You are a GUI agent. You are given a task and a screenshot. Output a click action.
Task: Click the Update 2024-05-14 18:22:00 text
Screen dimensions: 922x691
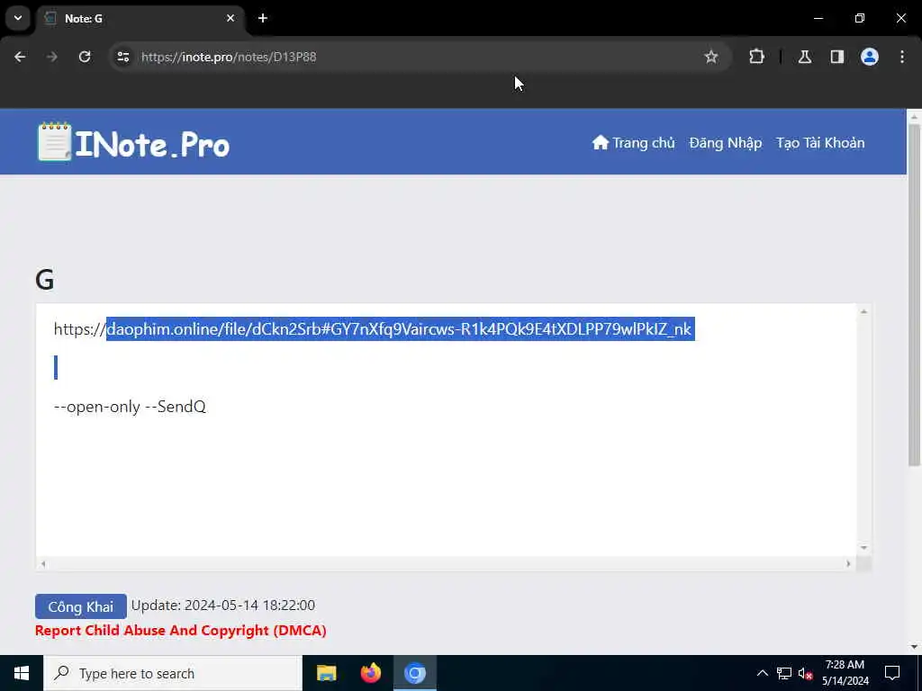[x=223, y=606]
